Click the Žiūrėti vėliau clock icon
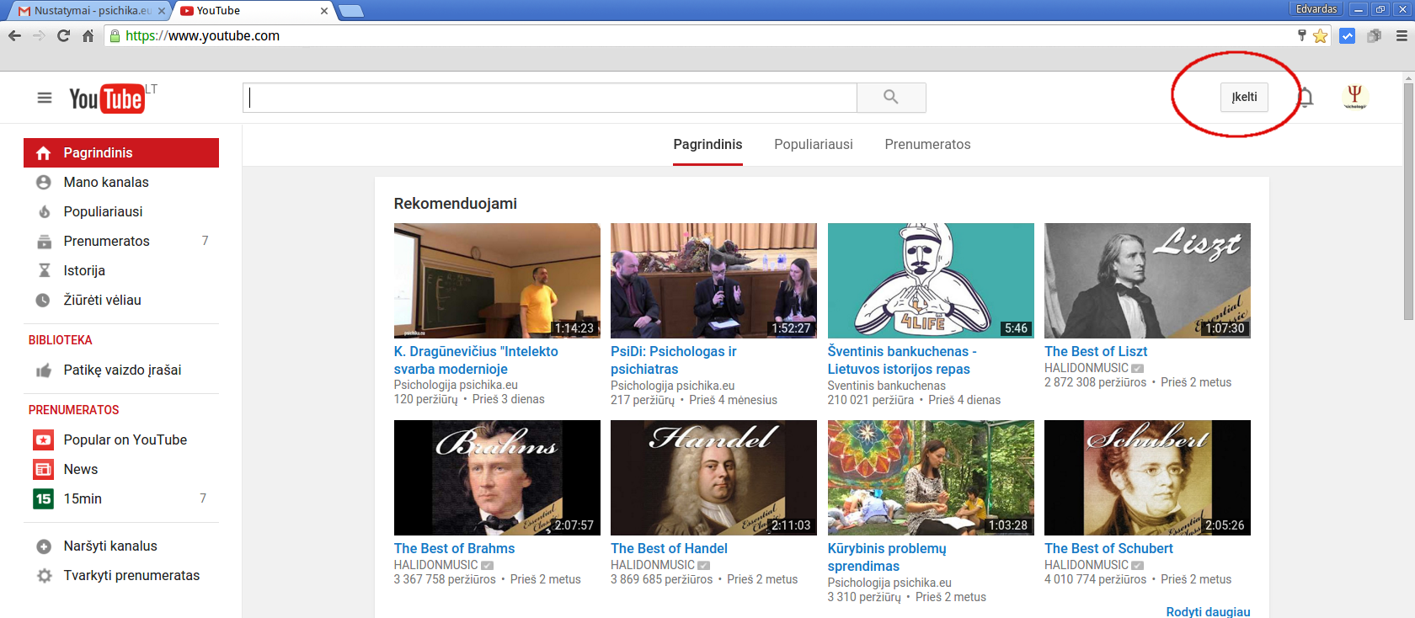1415x618 pixels. (x=43, y=300)
